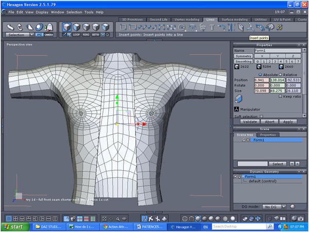309x232 pixels.
Task: Enable the Keep ratio checkbox
Action: [280, 96]
